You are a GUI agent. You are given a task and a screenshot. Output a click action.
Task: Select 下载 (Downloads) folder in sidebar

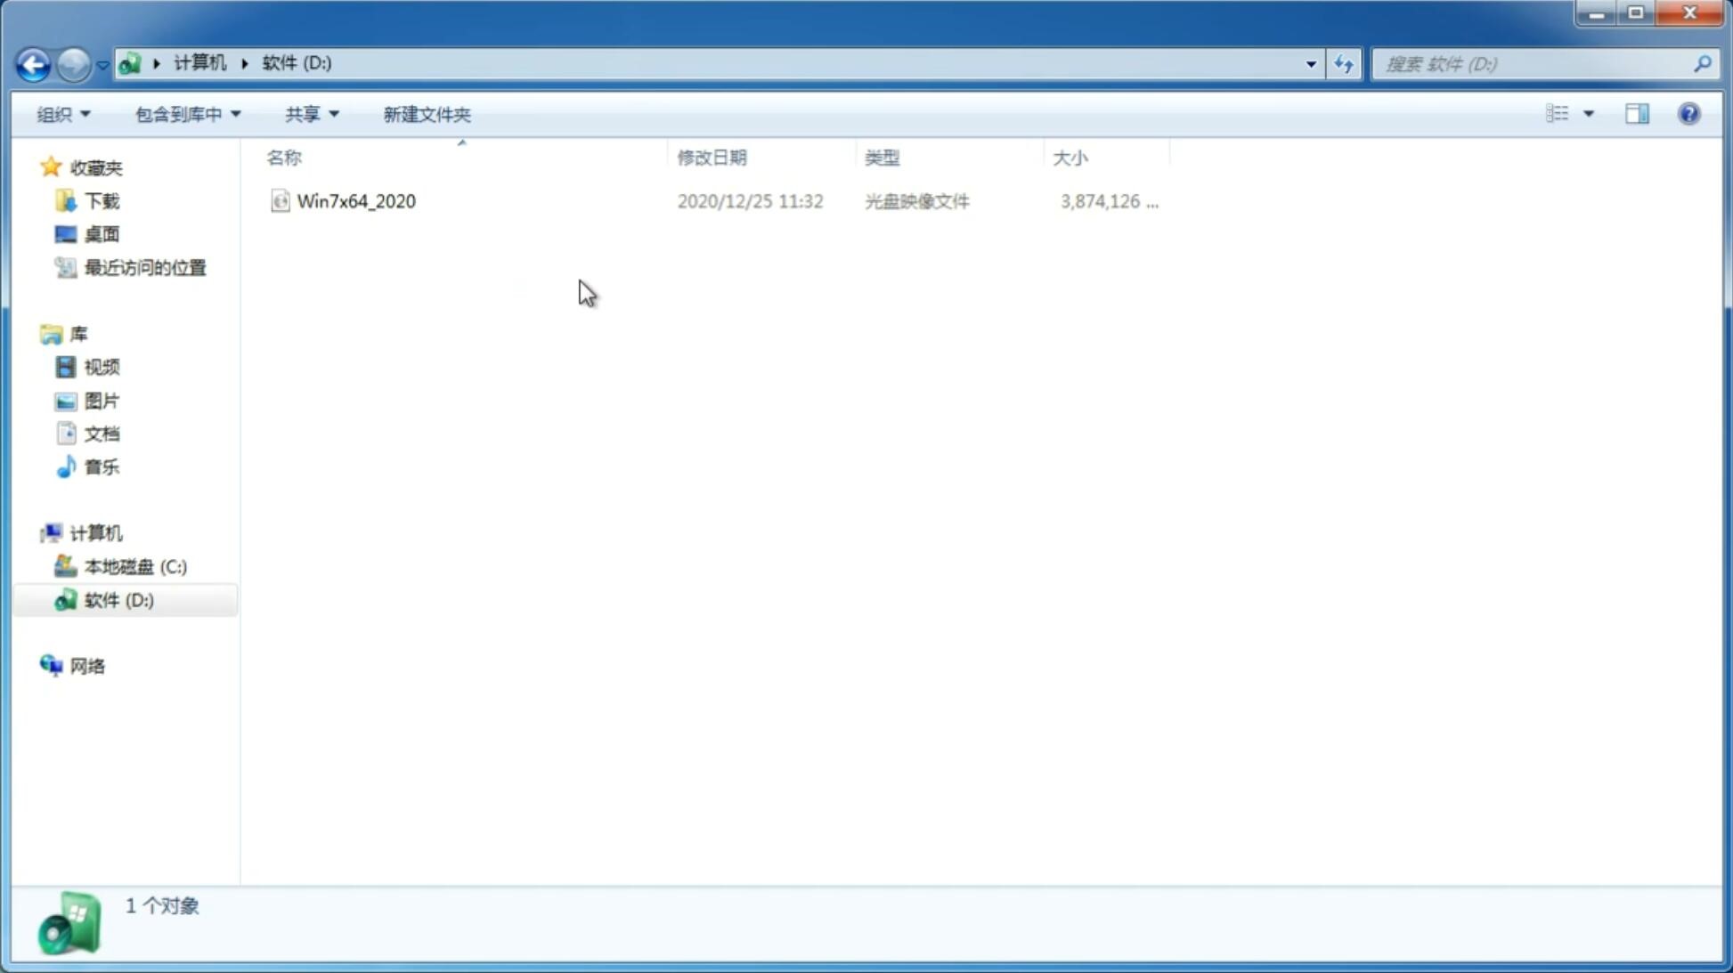(100, 201)
